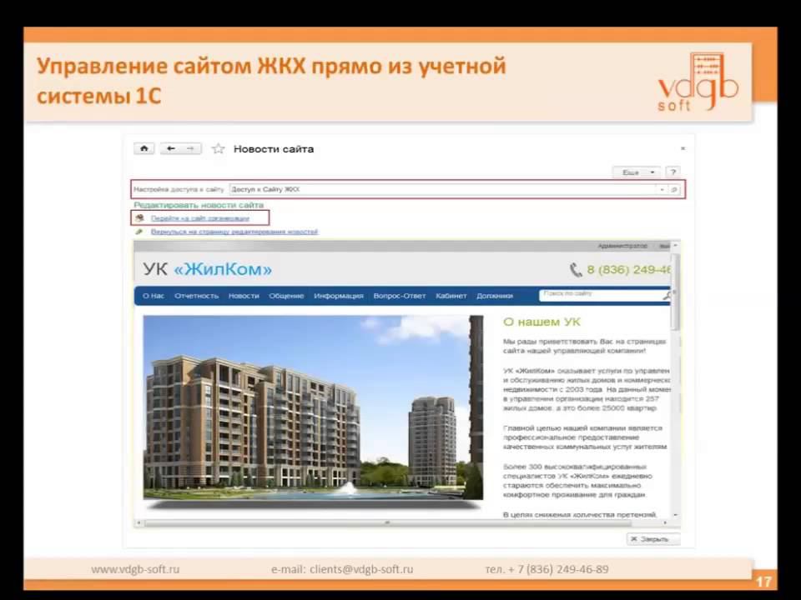The width and height of the screenshot is (801, 600).
Task: Open link Вернуться на страницу редактирования новостей
Action: (x=234, y=232)
